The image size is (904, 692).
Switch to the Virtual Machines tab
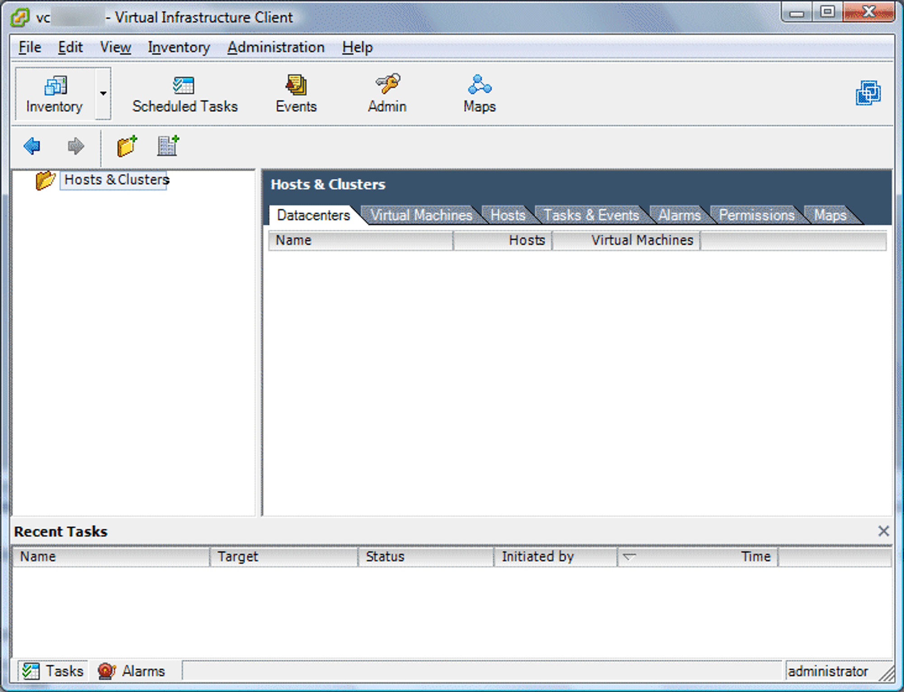coord(421,215)
